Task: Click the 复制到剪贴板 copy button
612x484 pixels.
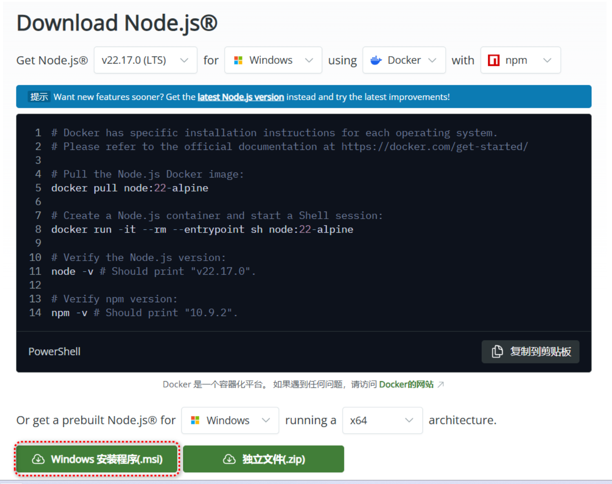Action: [530, 351]
